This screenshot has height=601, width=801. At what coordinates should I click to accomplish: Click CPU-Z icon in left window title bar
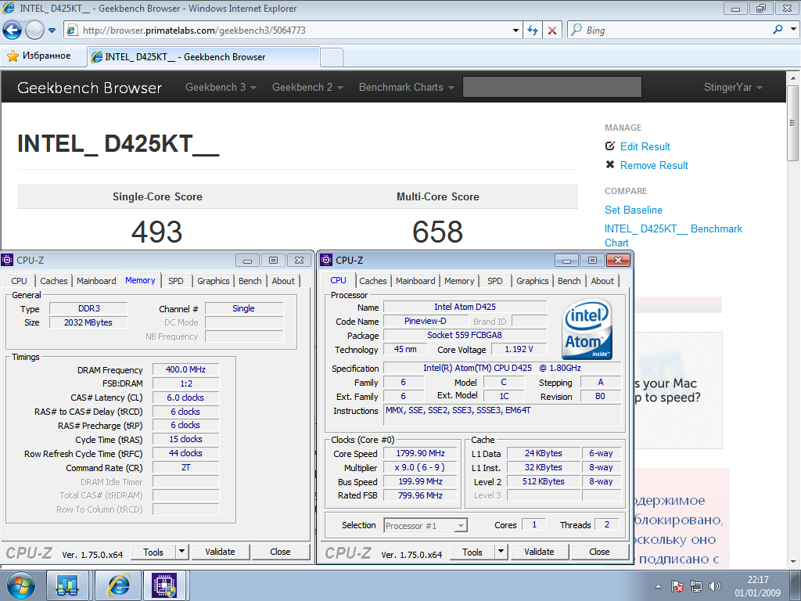pos(7,260)
